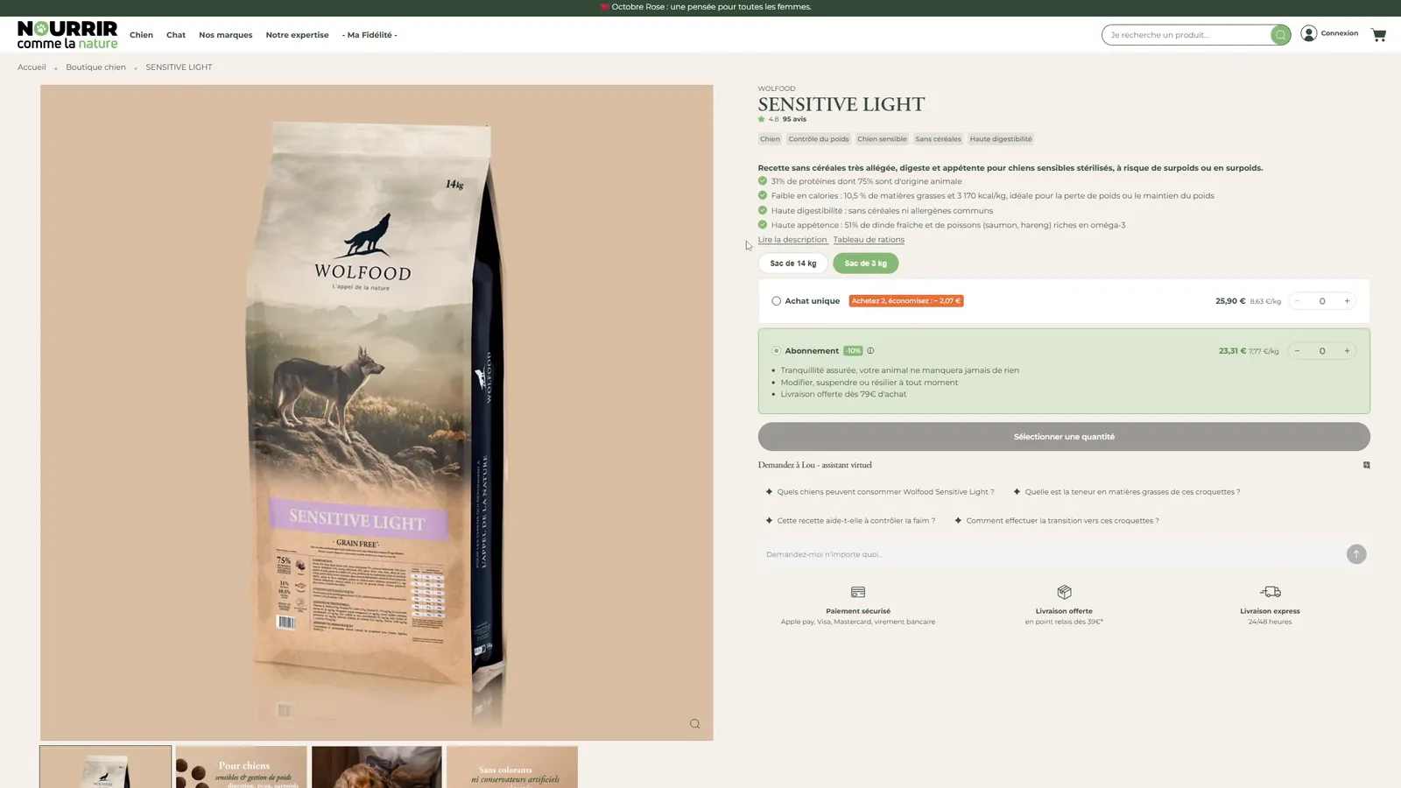Open the 95 avis reviews link

[x=794, y=119]
